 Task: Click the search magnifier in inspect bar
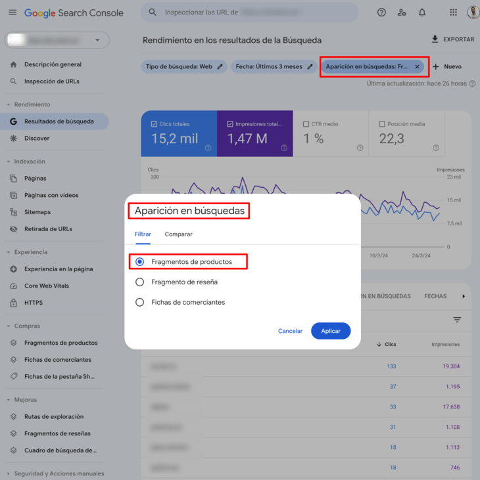click(x=153, y=12)
